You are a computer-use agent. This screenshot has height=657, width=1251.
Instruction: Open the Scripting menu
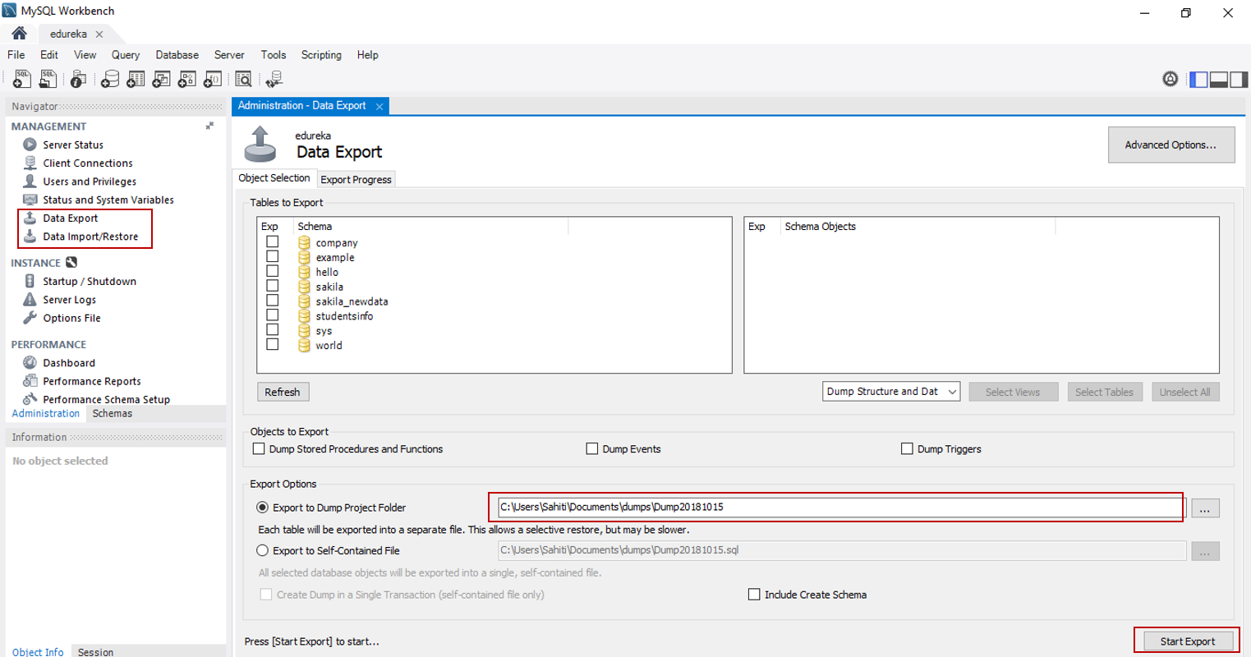(x=321, y=55)
